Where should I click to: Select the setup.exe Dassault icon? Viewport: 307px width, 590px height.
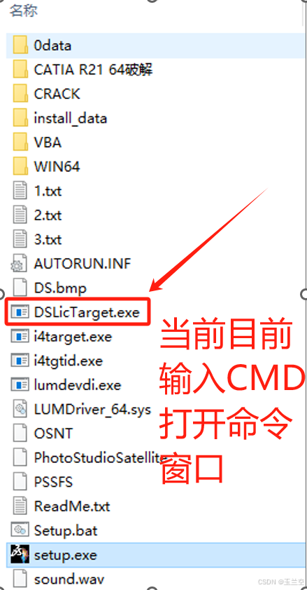pyautogui.click(x=20, y=555)
